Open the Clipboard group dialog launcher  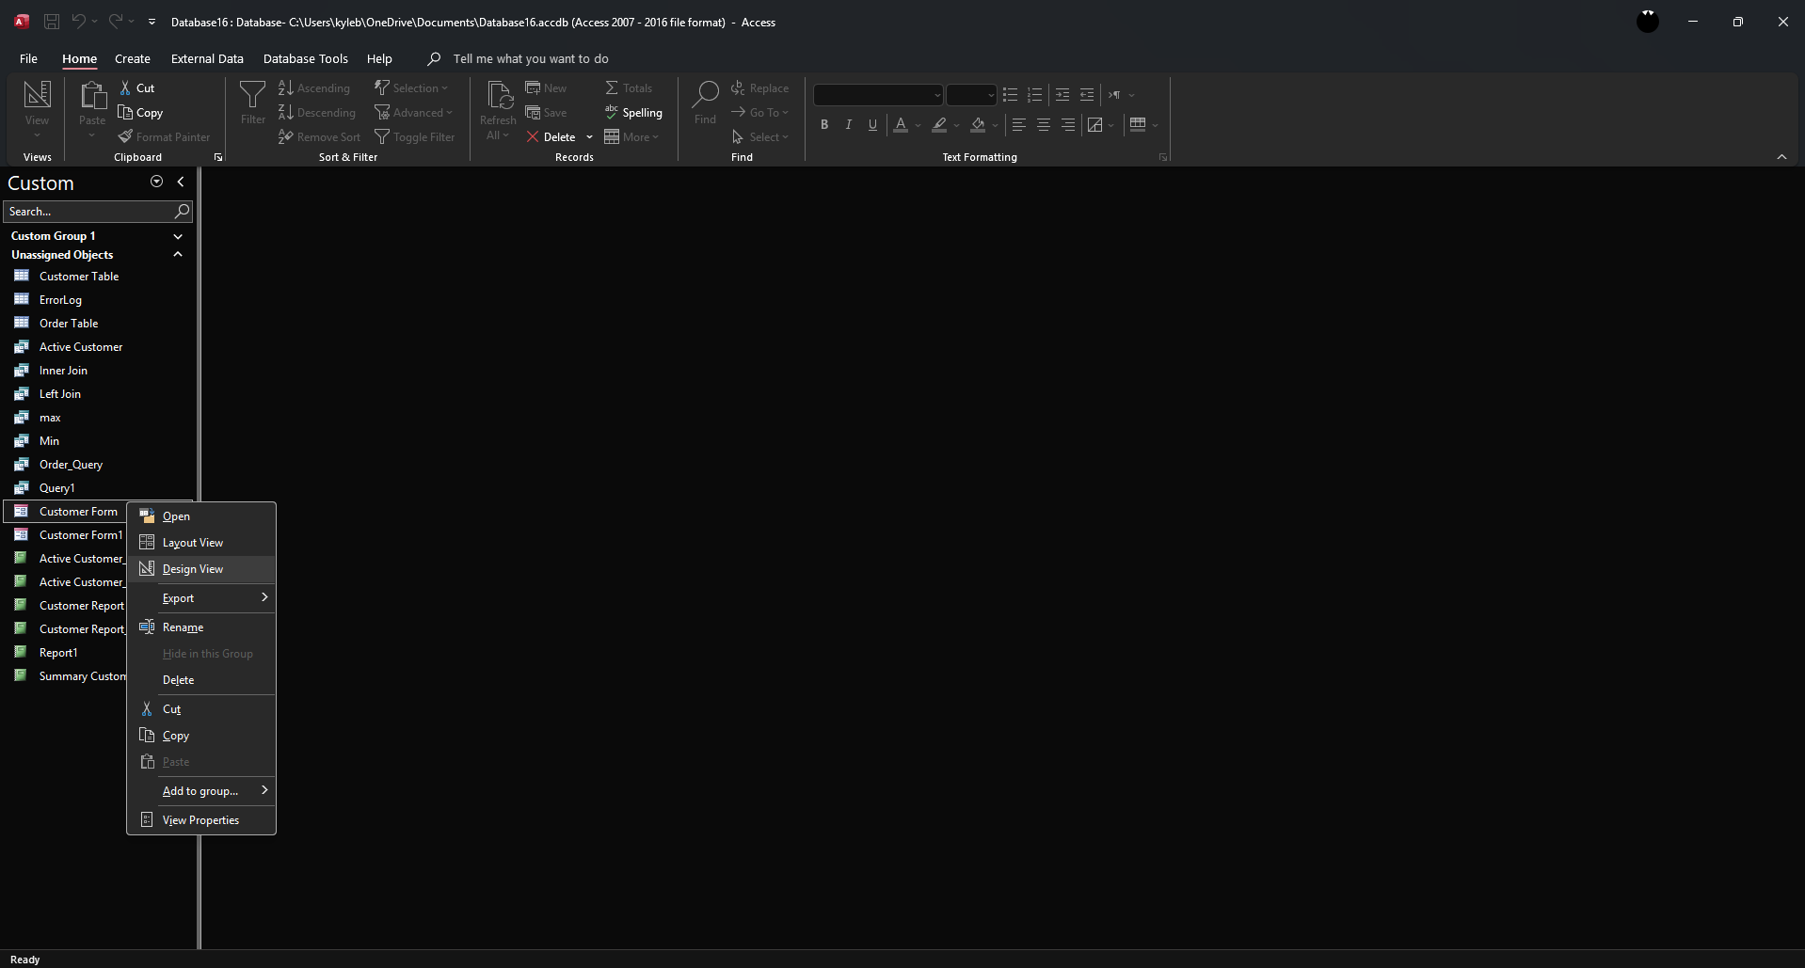[218, 157]
